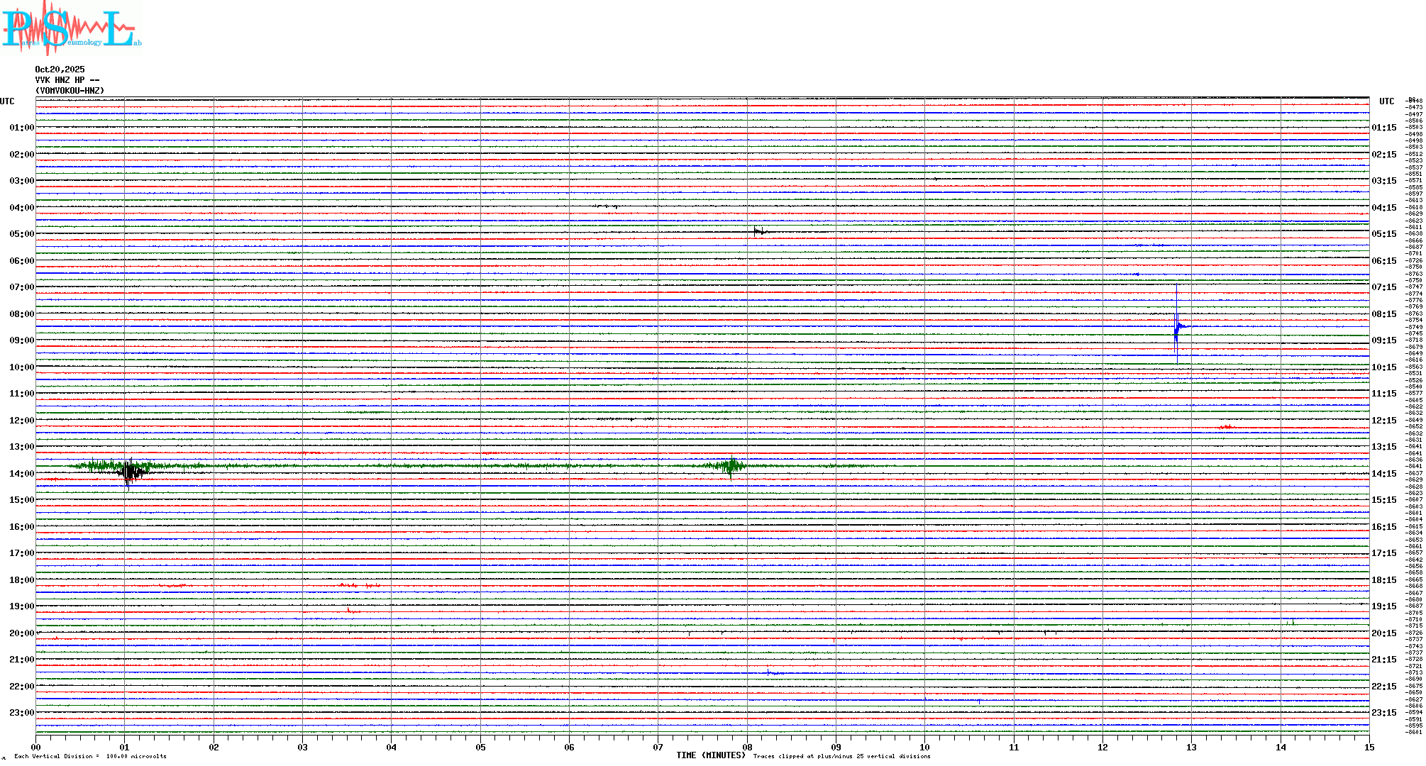Click the UTC label at top left

click(x=7, y=101)
